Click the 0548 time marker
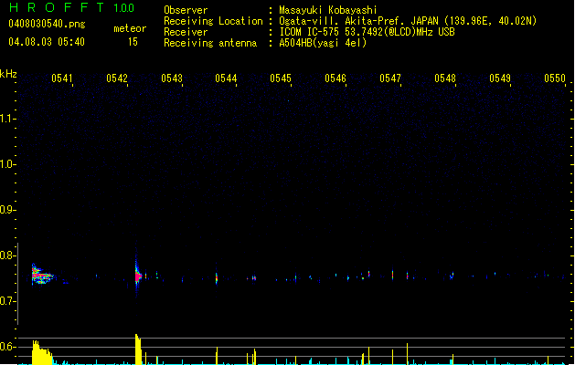The width and height of the screenshot is (575, 365). [x=445, y=78]
